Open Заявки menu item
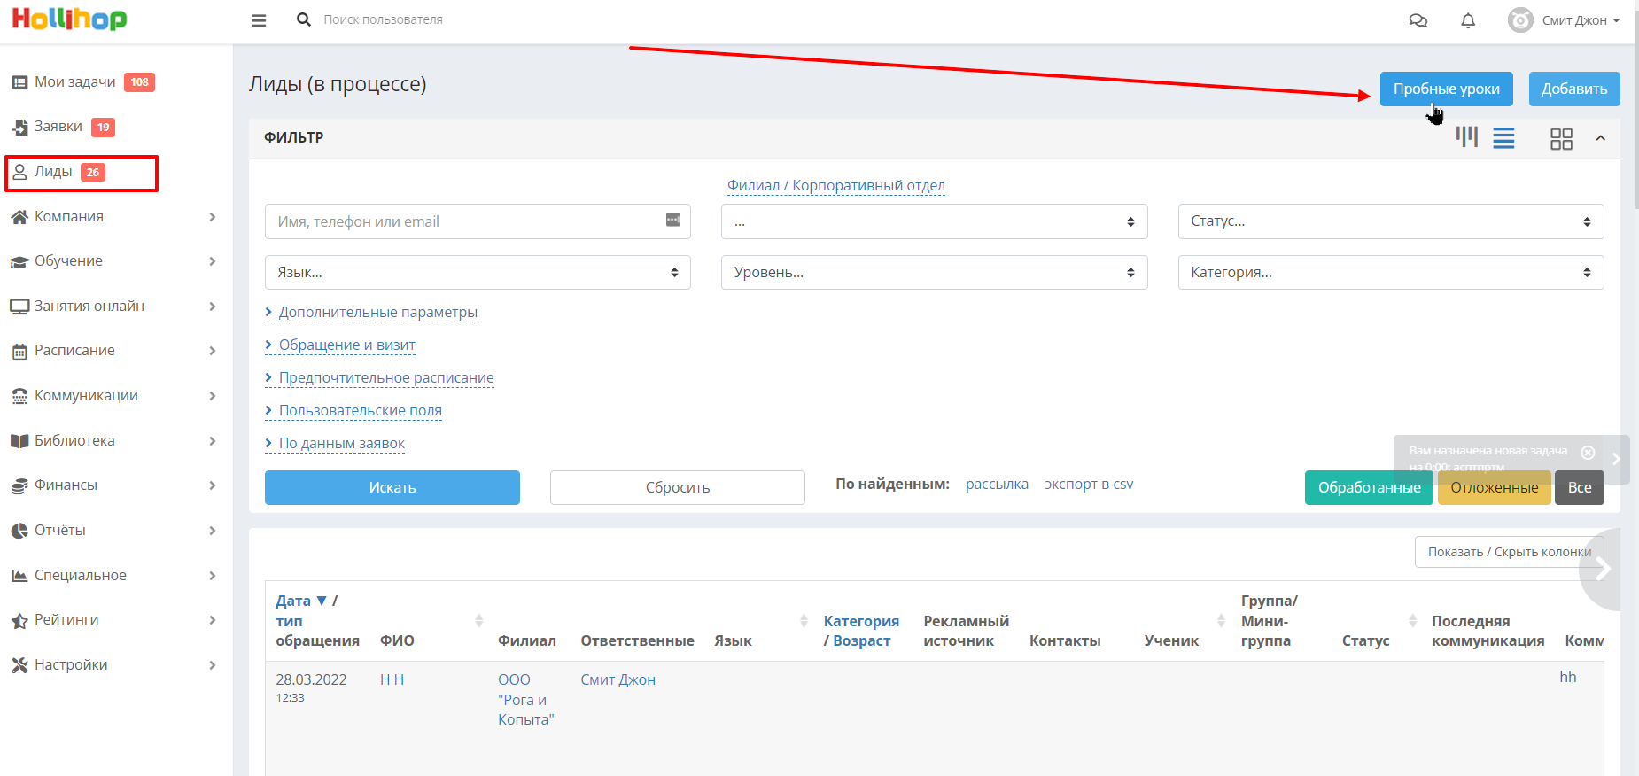Viewport: 1639px width, 776px height. click(58, 127)
